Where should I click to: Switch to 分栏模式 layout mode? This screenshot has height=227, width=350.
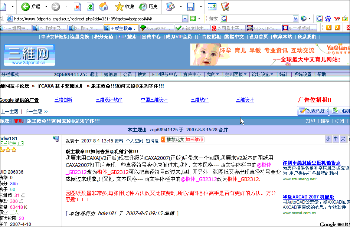coord(10,75)
